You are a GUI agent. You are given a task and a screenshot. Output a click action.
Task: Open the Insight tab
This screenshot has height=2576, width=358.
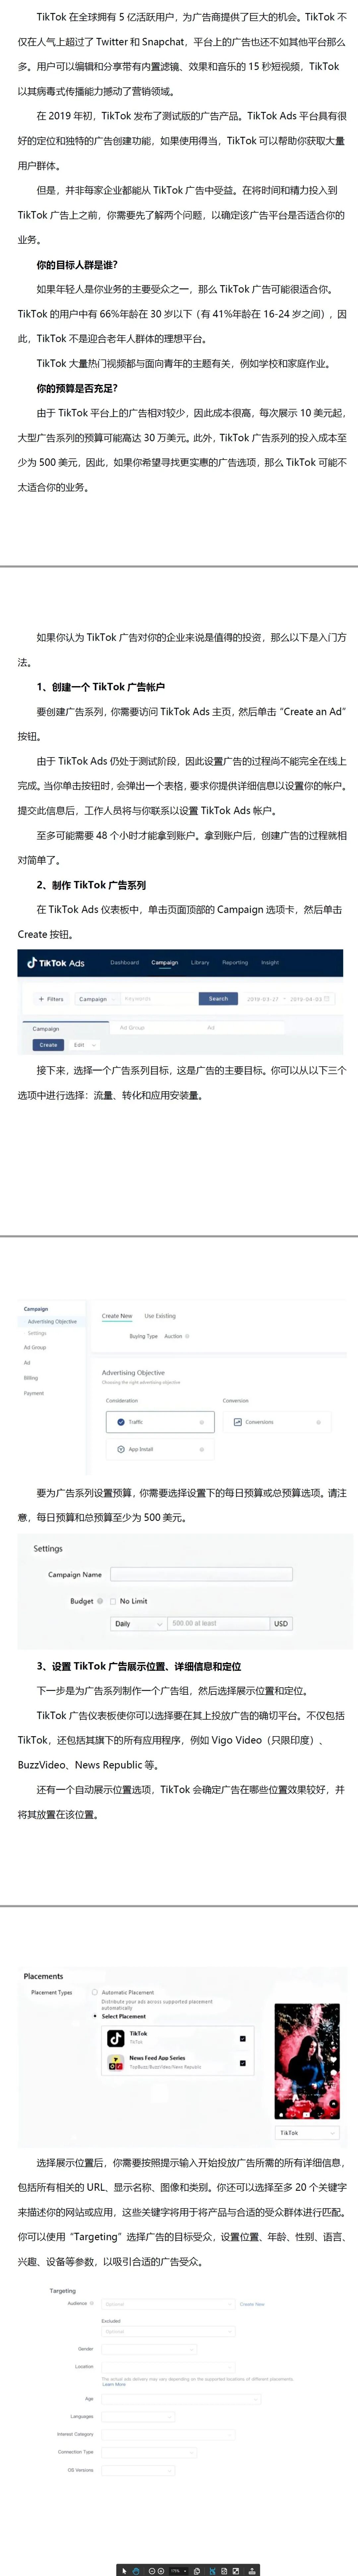270,963
